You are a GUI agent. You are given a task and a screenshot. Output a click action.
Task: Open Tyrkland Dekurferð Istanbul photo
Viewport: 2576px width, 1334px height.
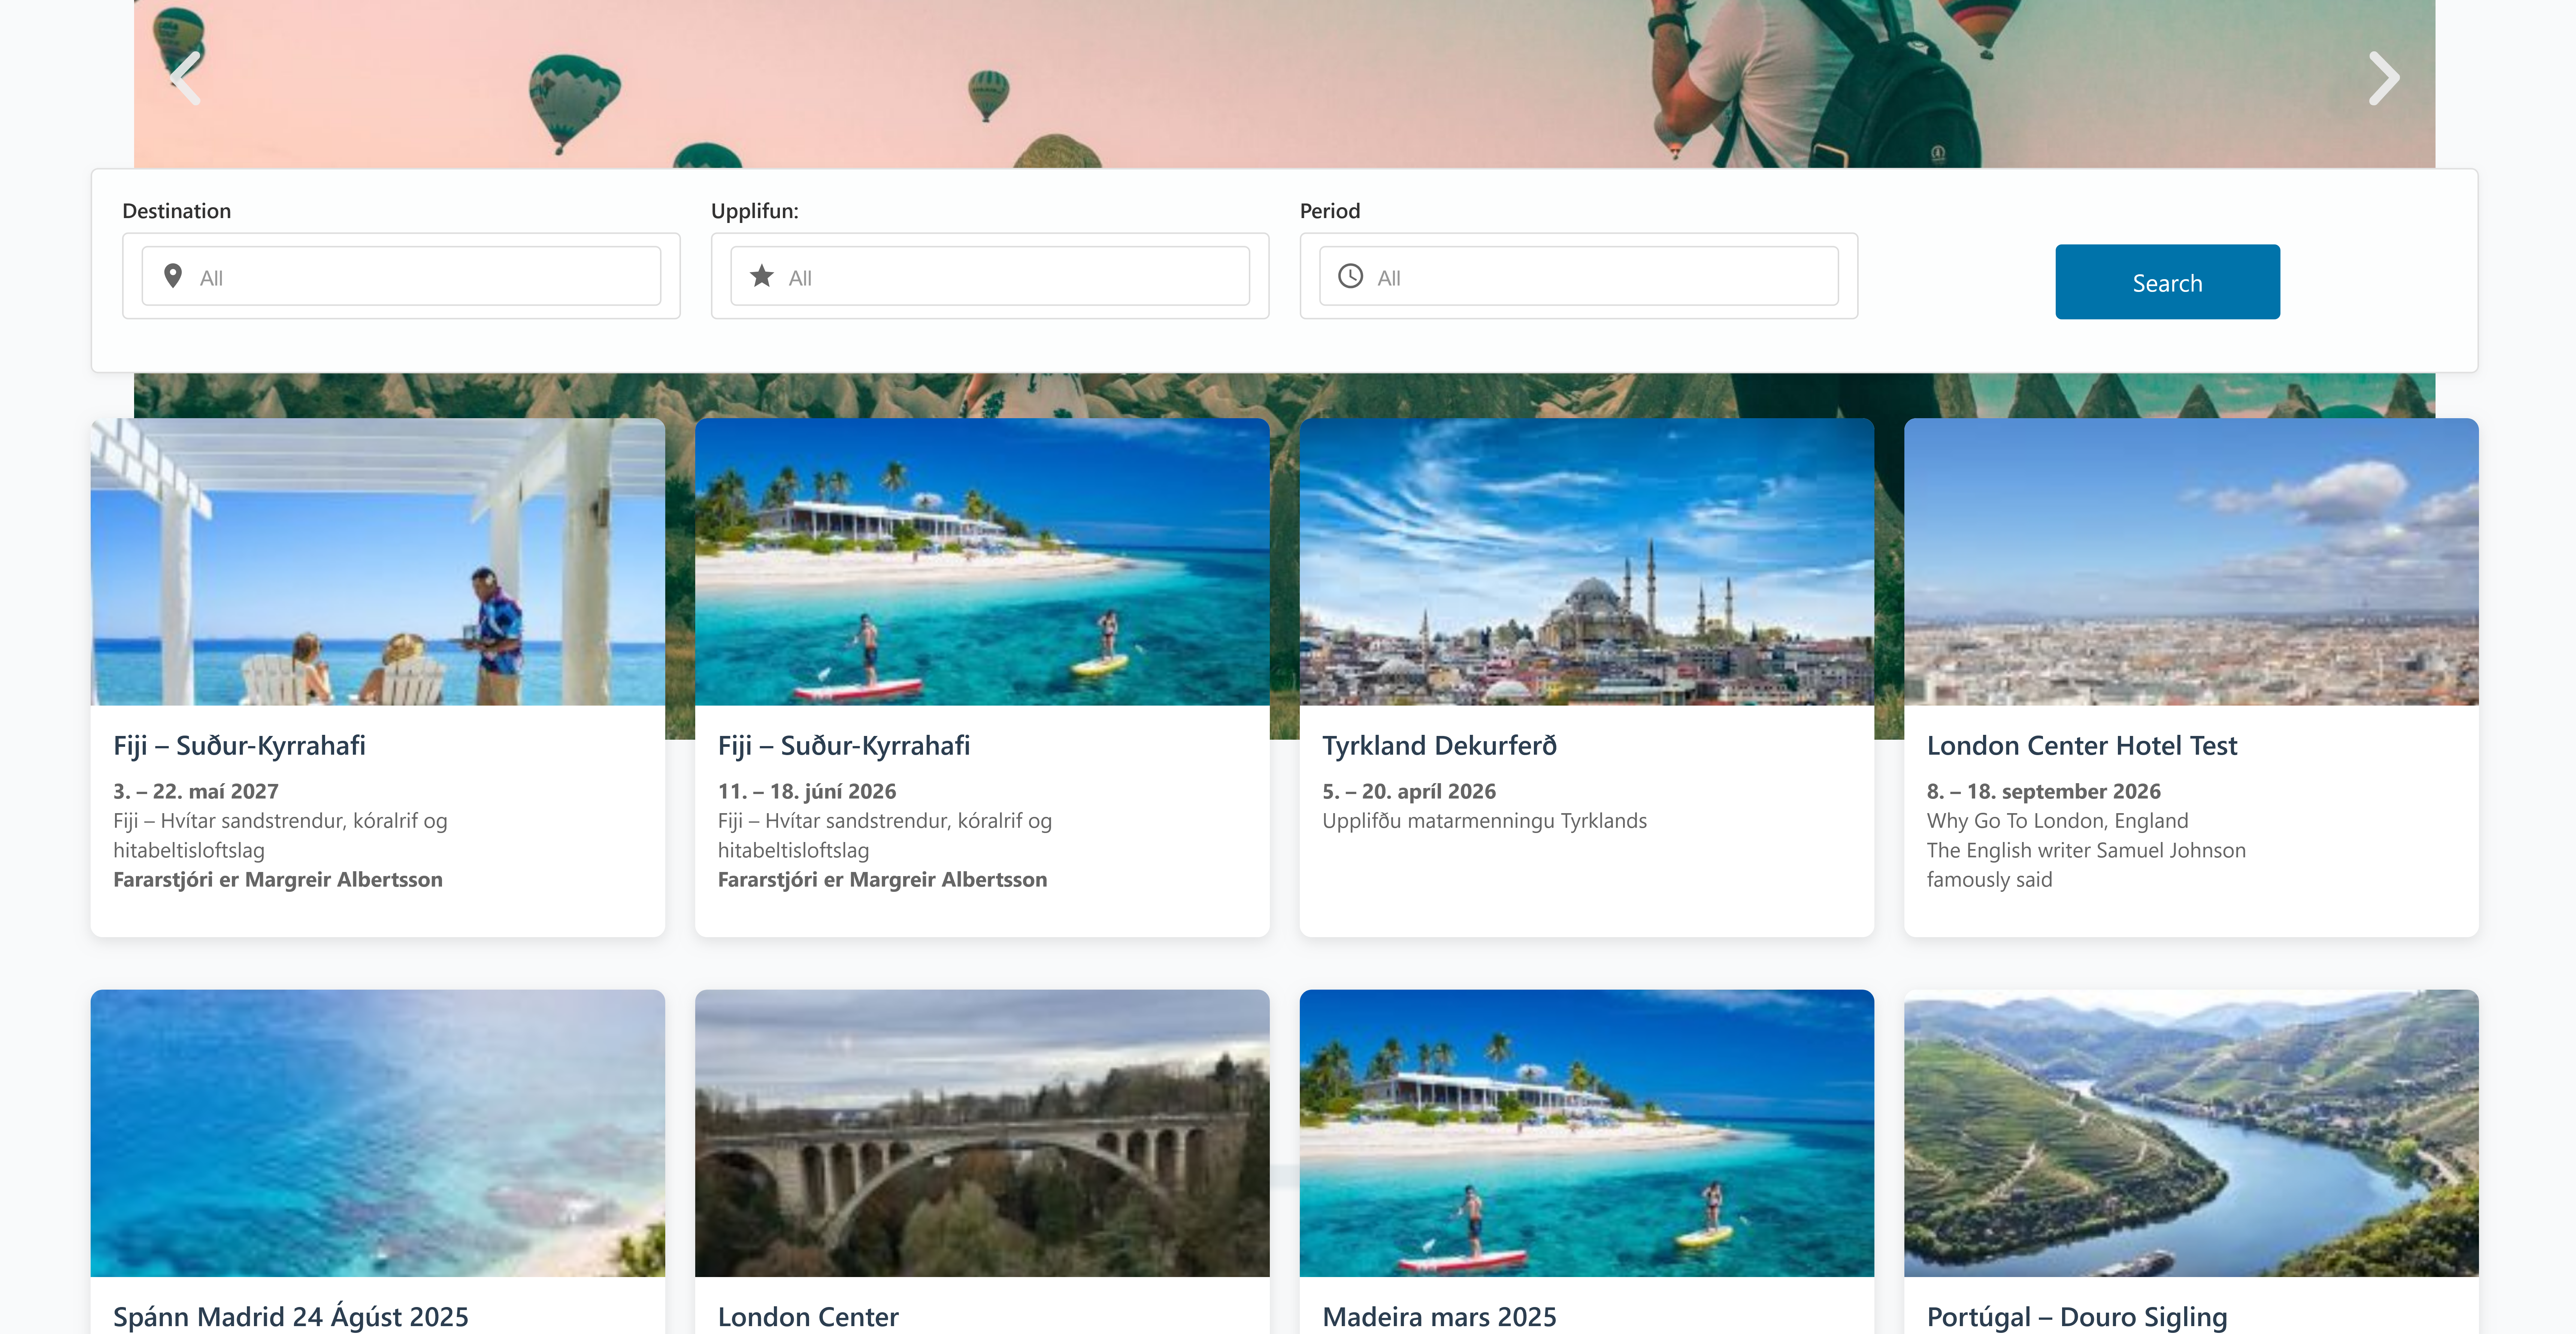point(1587,562)
